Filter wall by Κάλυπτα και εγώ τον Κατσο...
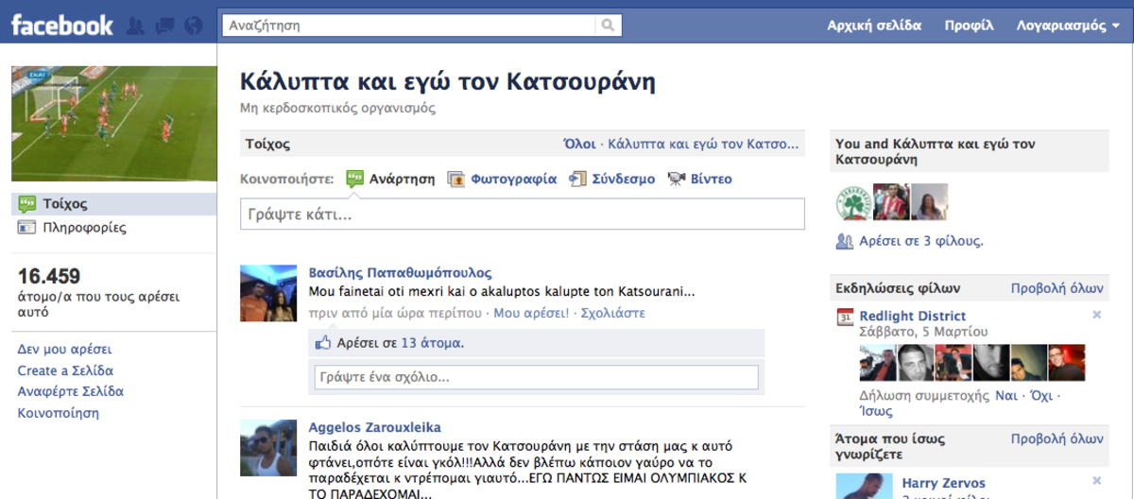 (703, 145)
